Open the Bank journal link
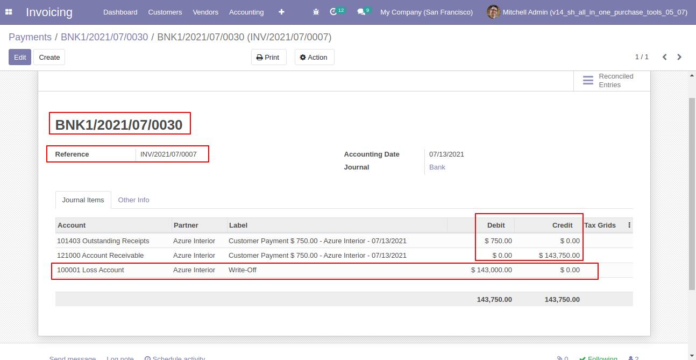The image size is (696, 360). 437,167
